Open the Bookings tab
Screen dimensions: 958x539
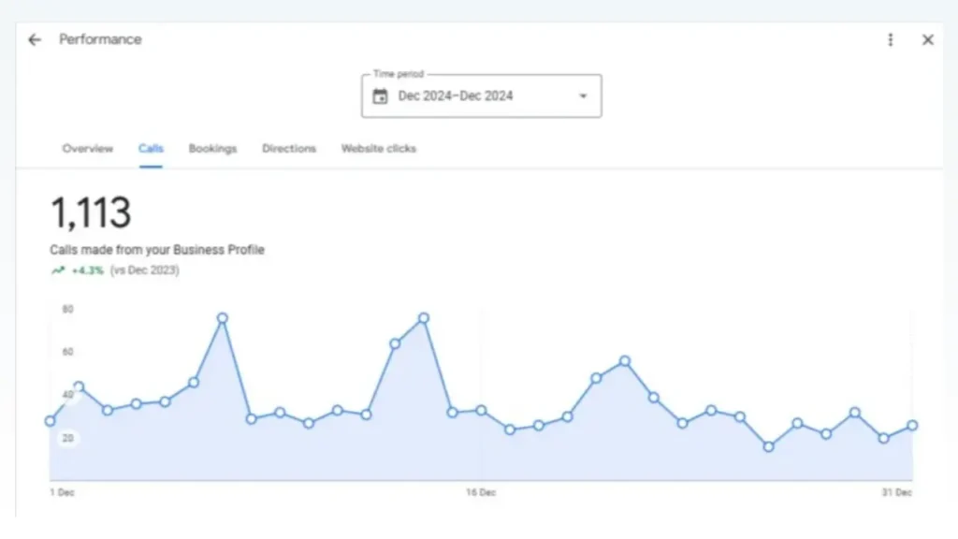pos(212,149)
